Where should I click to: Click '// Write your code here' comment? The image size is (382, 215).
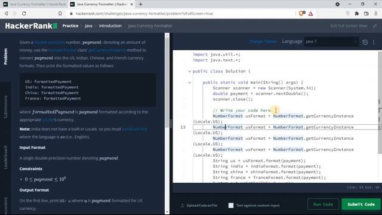(243, 110)
